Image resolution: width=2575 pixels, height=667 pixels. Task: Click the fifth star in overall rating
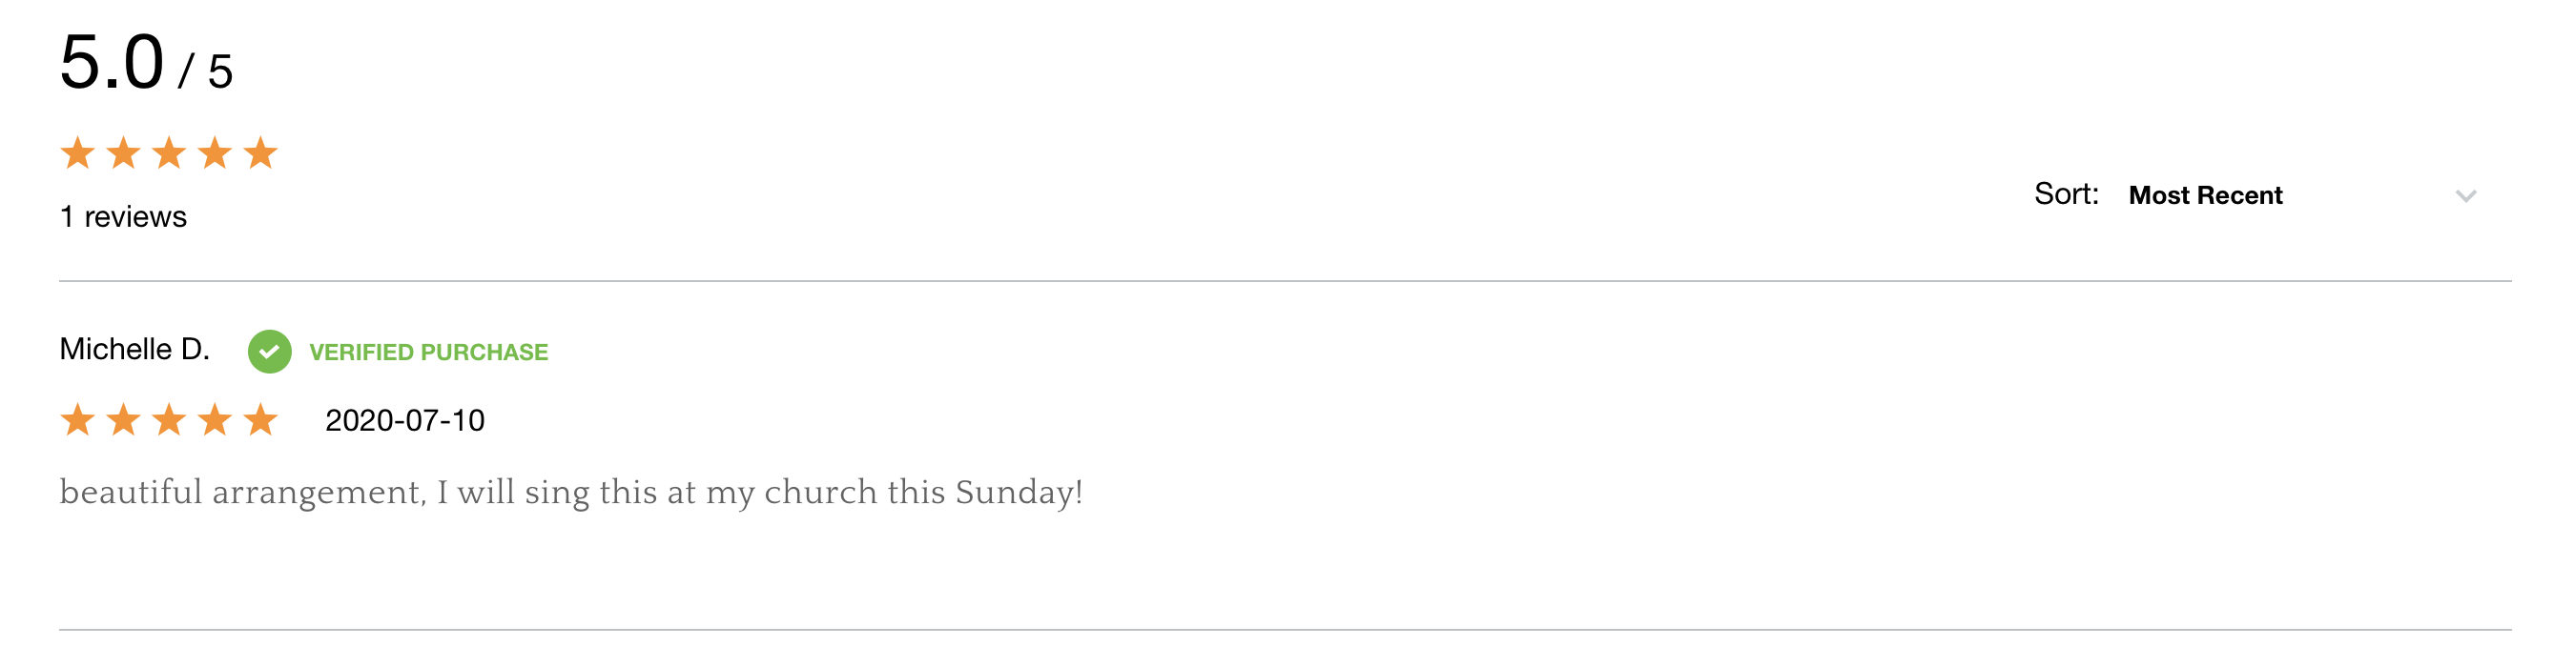pyautogui.click(x=261, y=152)
